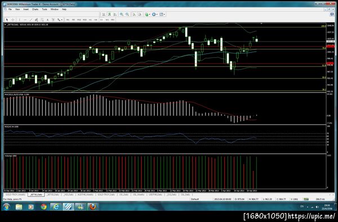Select the equidistant channel tool
The image size is (338, 222).
click(x=36, y=20)
